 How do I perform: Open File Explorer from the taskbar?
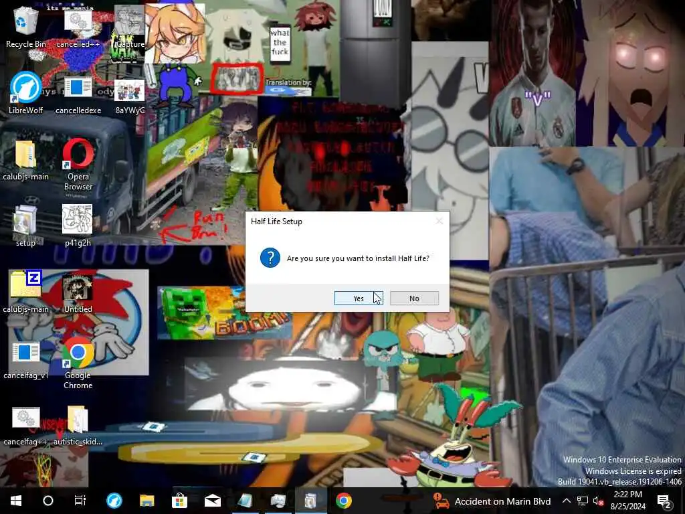point(146,501)
